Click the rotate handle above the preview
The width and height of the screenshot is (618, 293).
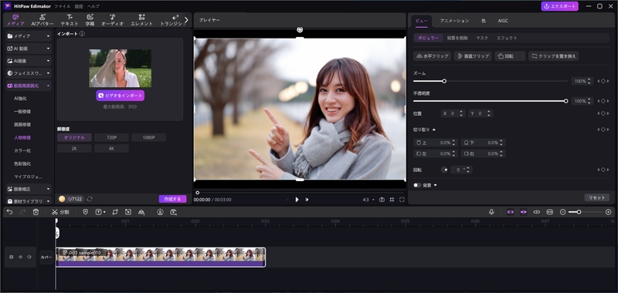pos(300,30)
